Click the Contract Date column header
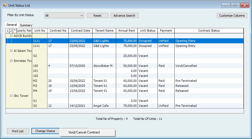Screen dimensions: 252x139 click(x=80, y=31)
